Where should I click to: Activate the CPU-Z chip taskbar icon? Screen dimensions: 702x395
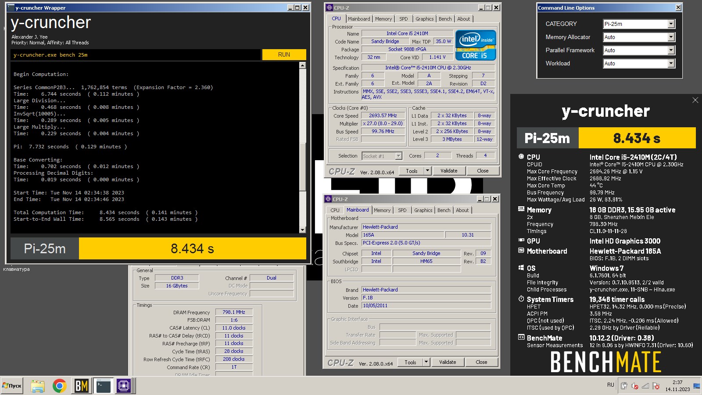124,386
